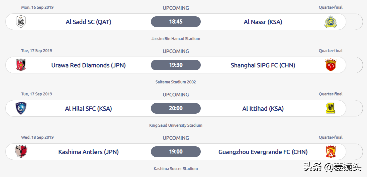Click the Al Hilal SFC crest

coord(21,108)
